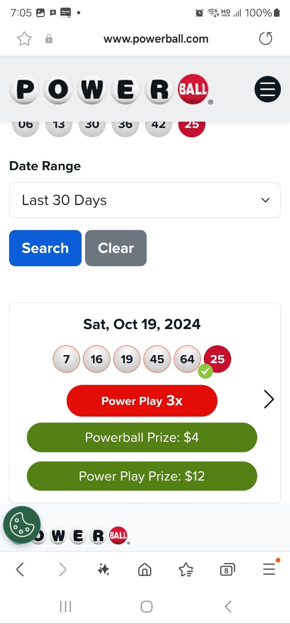Go back with browser back arrow

point(20,570)
